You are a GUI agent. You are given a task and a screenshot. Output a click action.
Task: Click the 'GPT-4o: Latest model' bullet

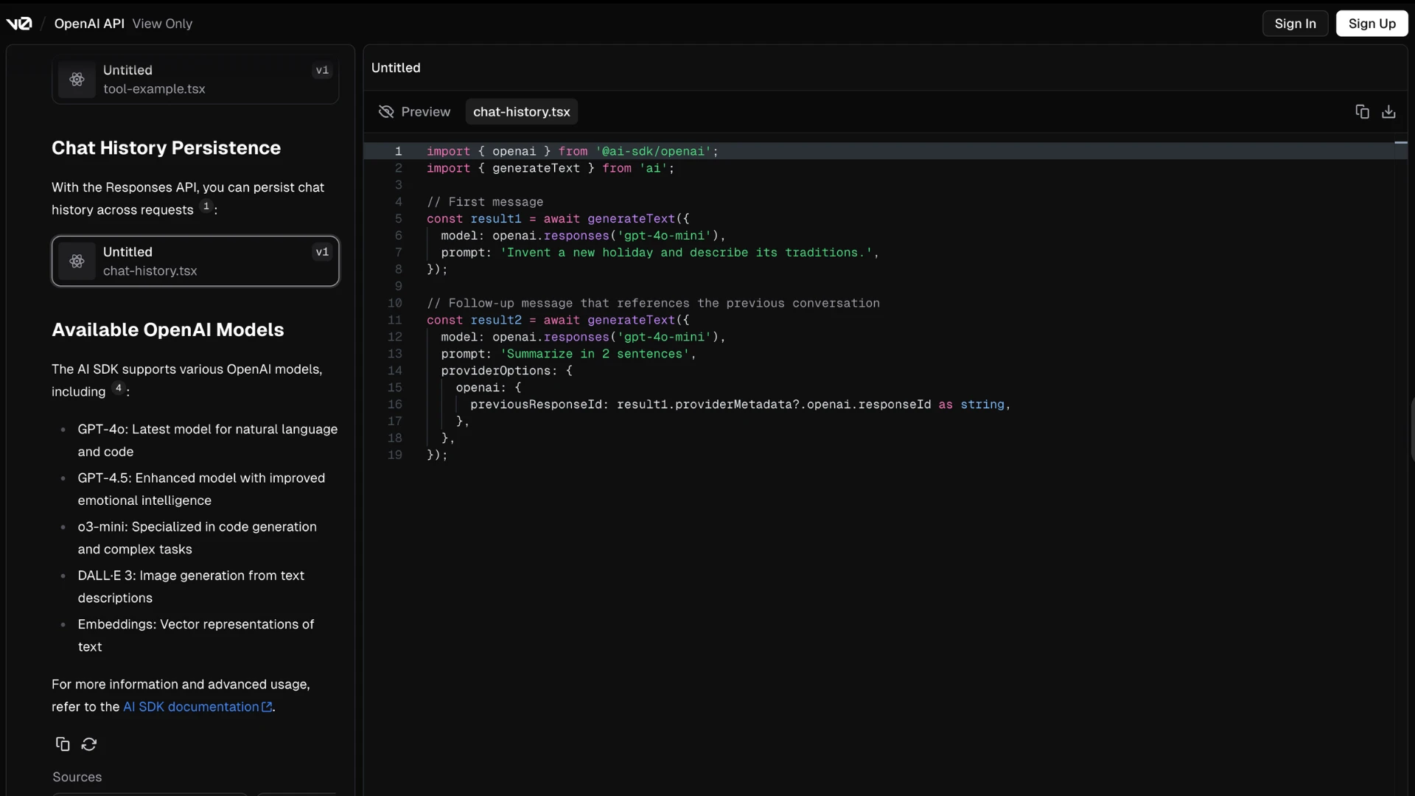click(208, 440)
